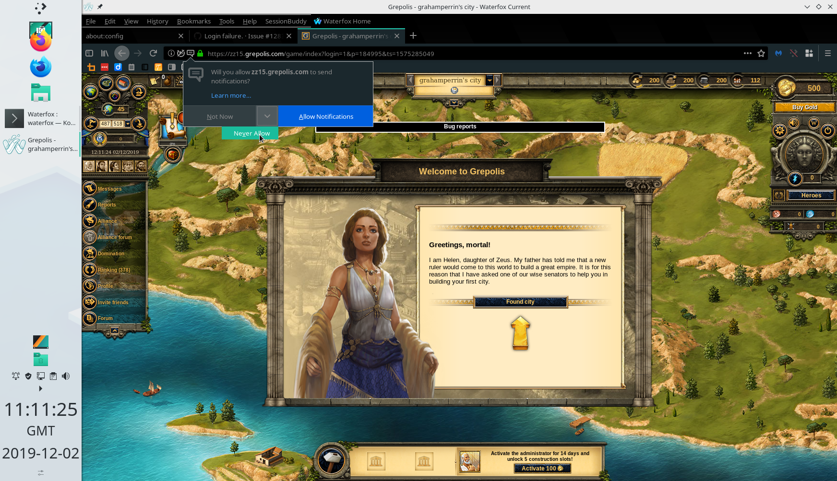Viewport: 837px width, 481px height.
Task: Open the Tools menu
Action: (227, 21)
